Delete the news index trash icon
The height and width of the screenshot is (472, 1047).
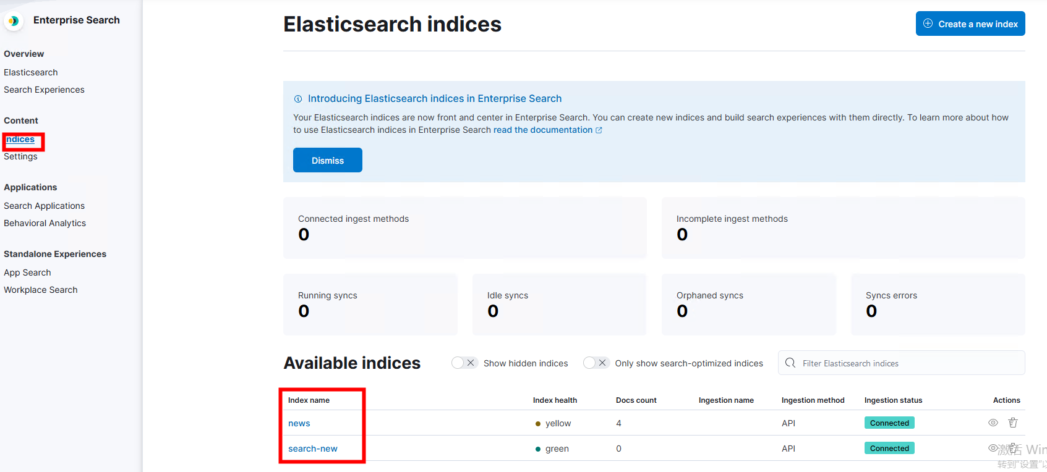click(x=1013, y=423)
